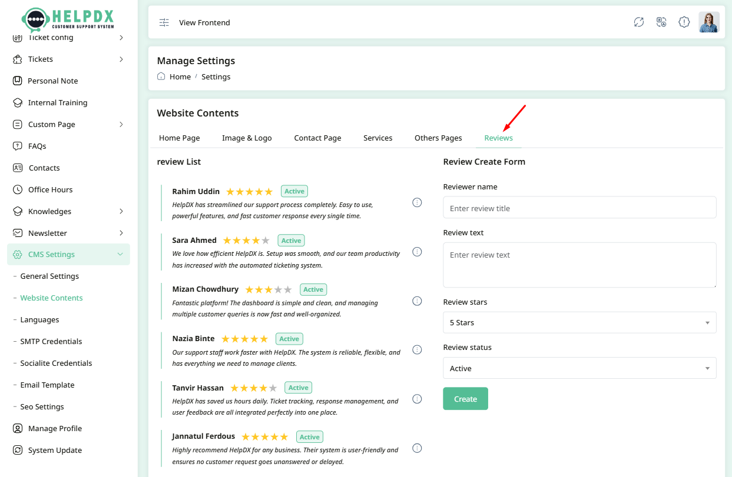The image size is (732, 477).
Task: Click the home icon in breadcrumb
Action: click(x=161, y=76)
